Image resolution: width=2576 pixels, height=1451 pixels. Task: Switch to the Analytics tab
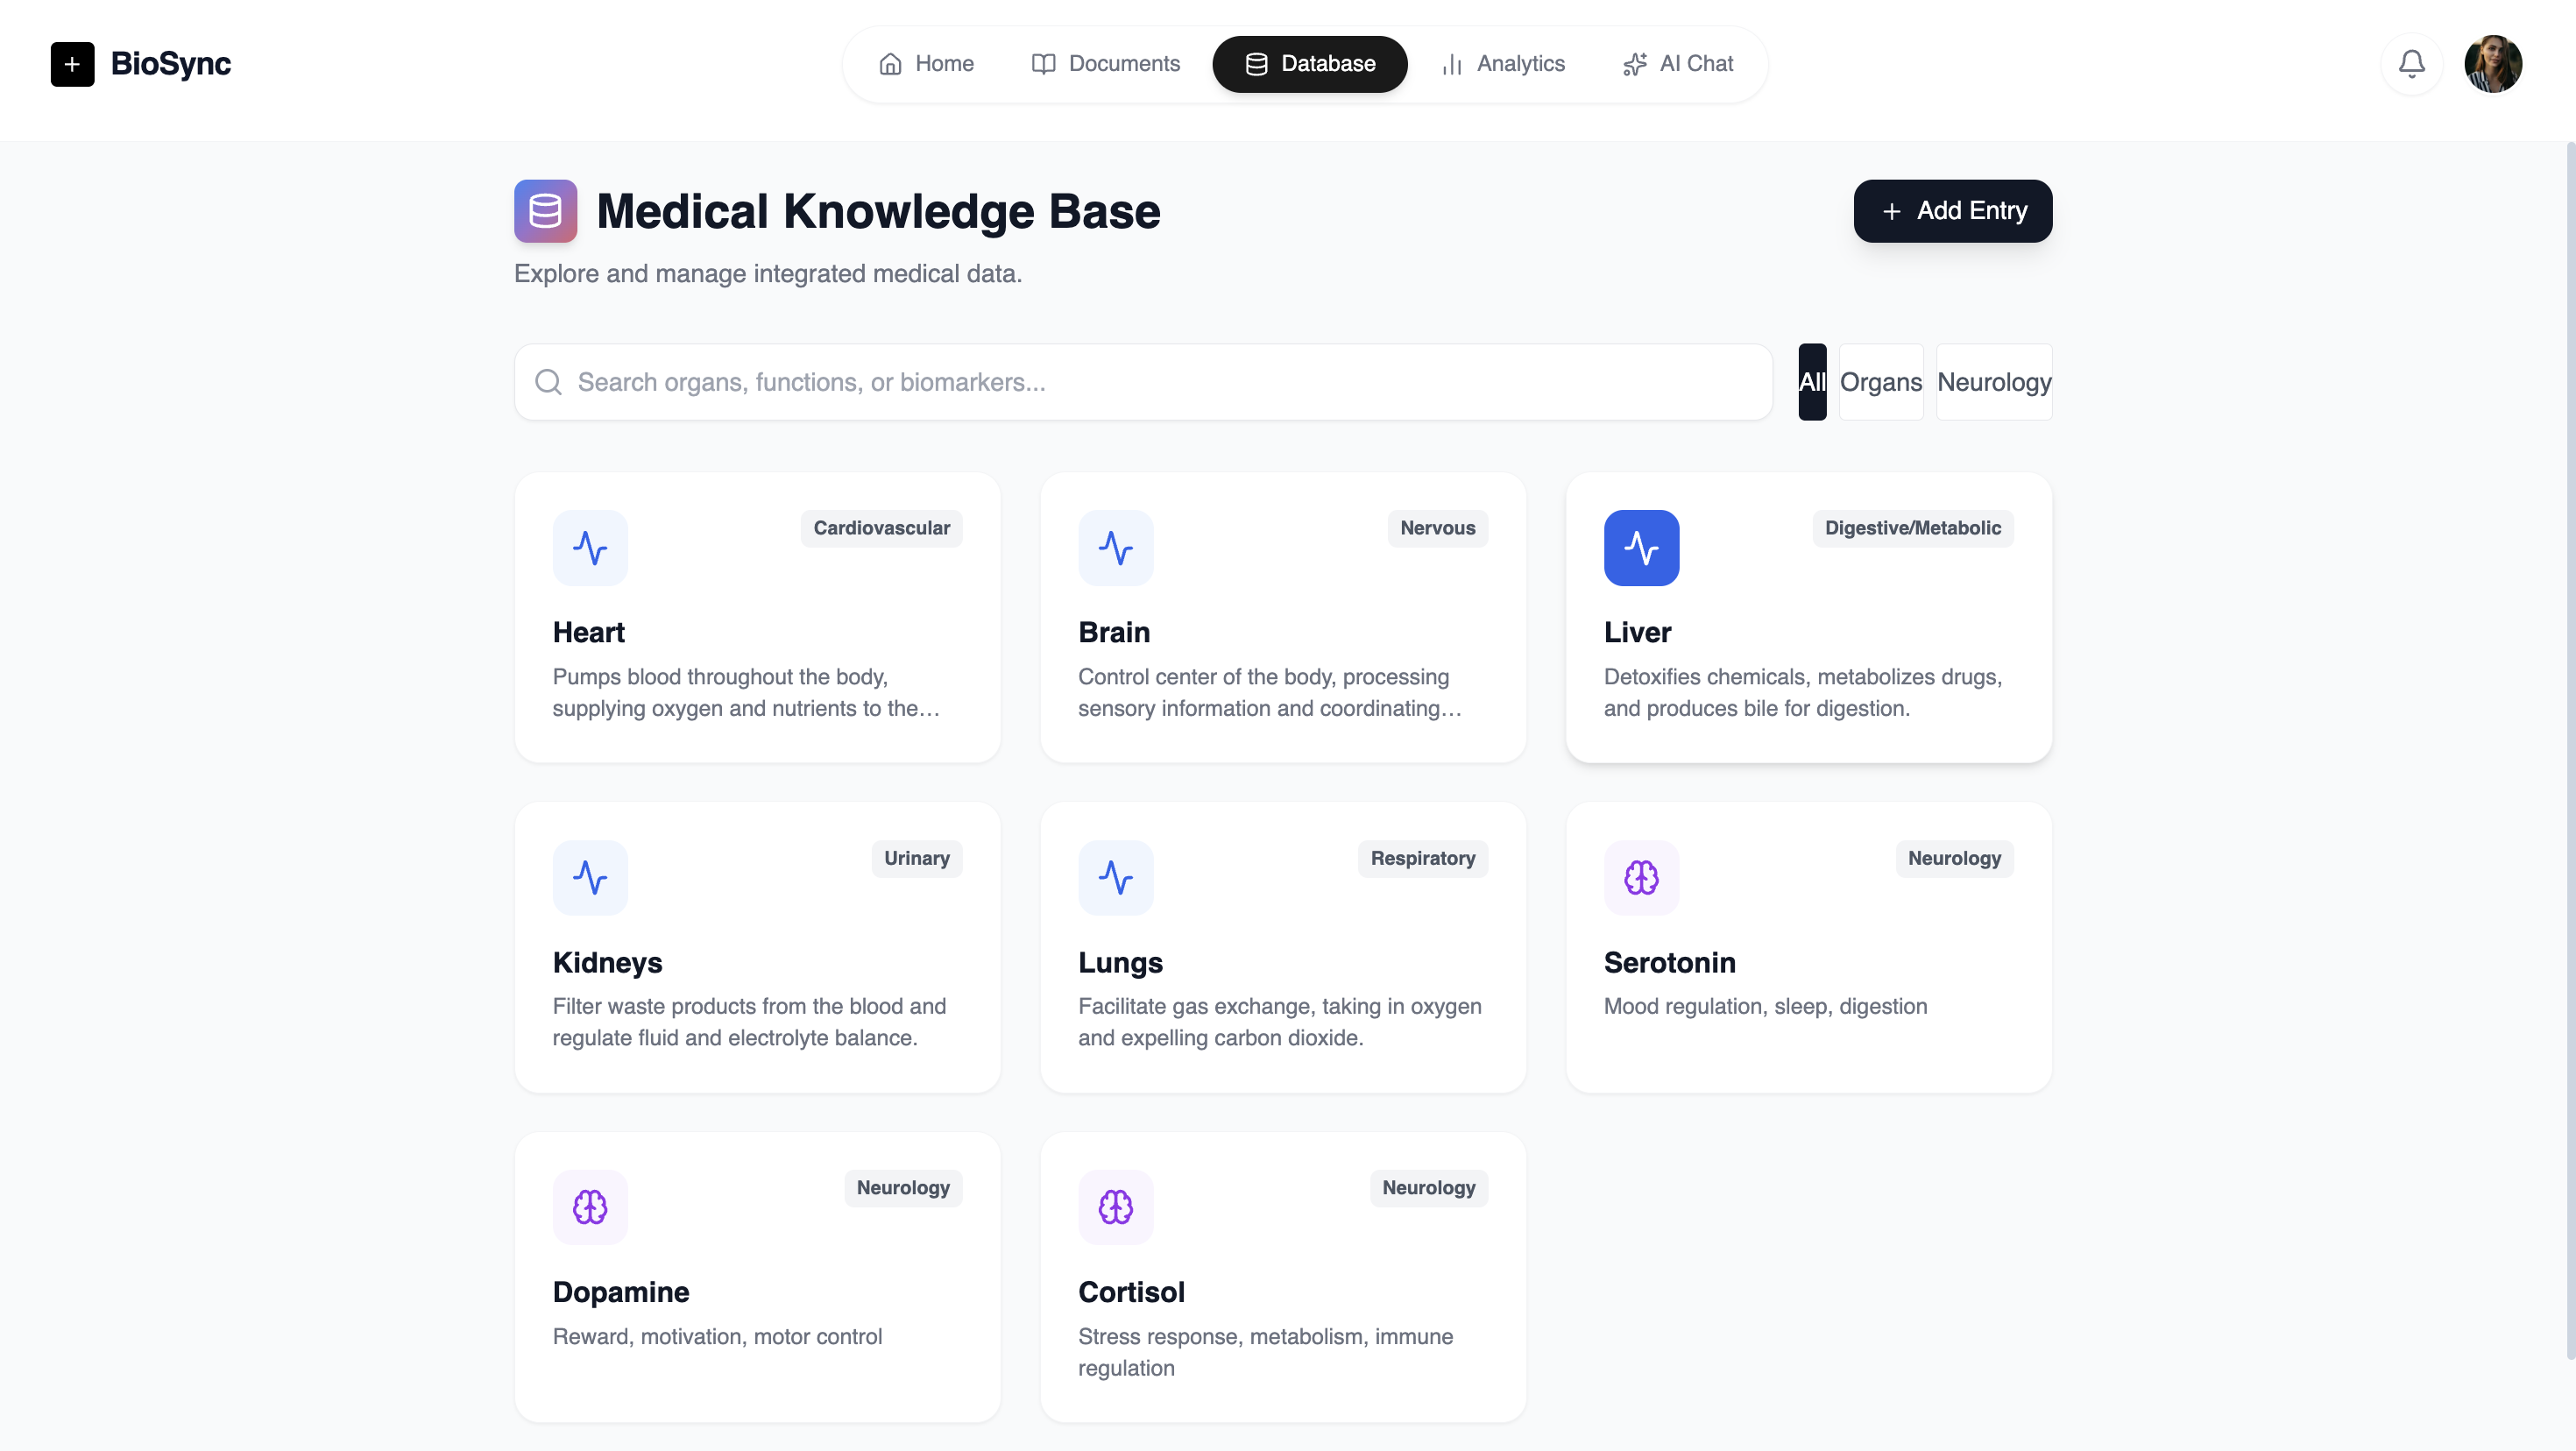click(1503, 64)
